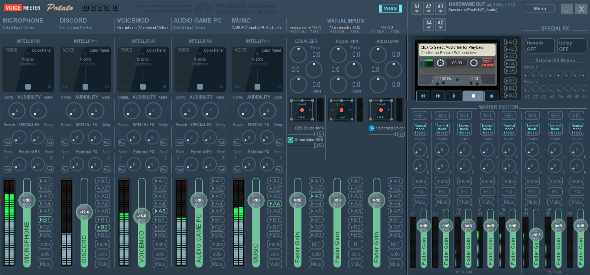The width and height of the screenshot is (590, 275).
Task: Open the Menu button
Action: [x=540, y=8]
